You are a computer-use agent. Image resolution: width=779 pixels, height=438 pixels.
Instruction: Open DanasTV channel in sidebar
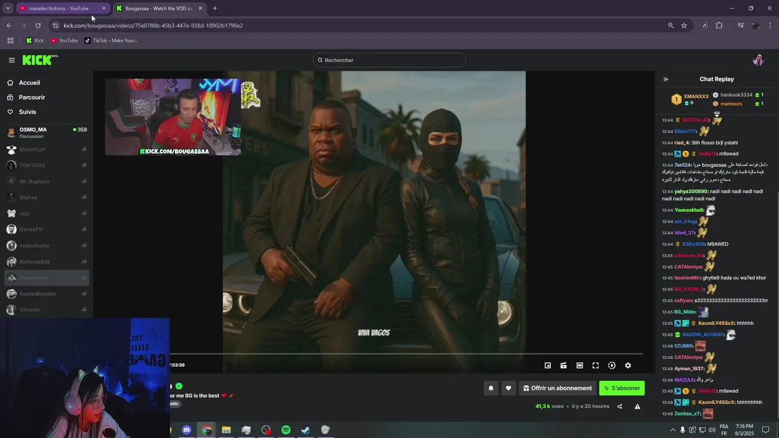(46, 229)
